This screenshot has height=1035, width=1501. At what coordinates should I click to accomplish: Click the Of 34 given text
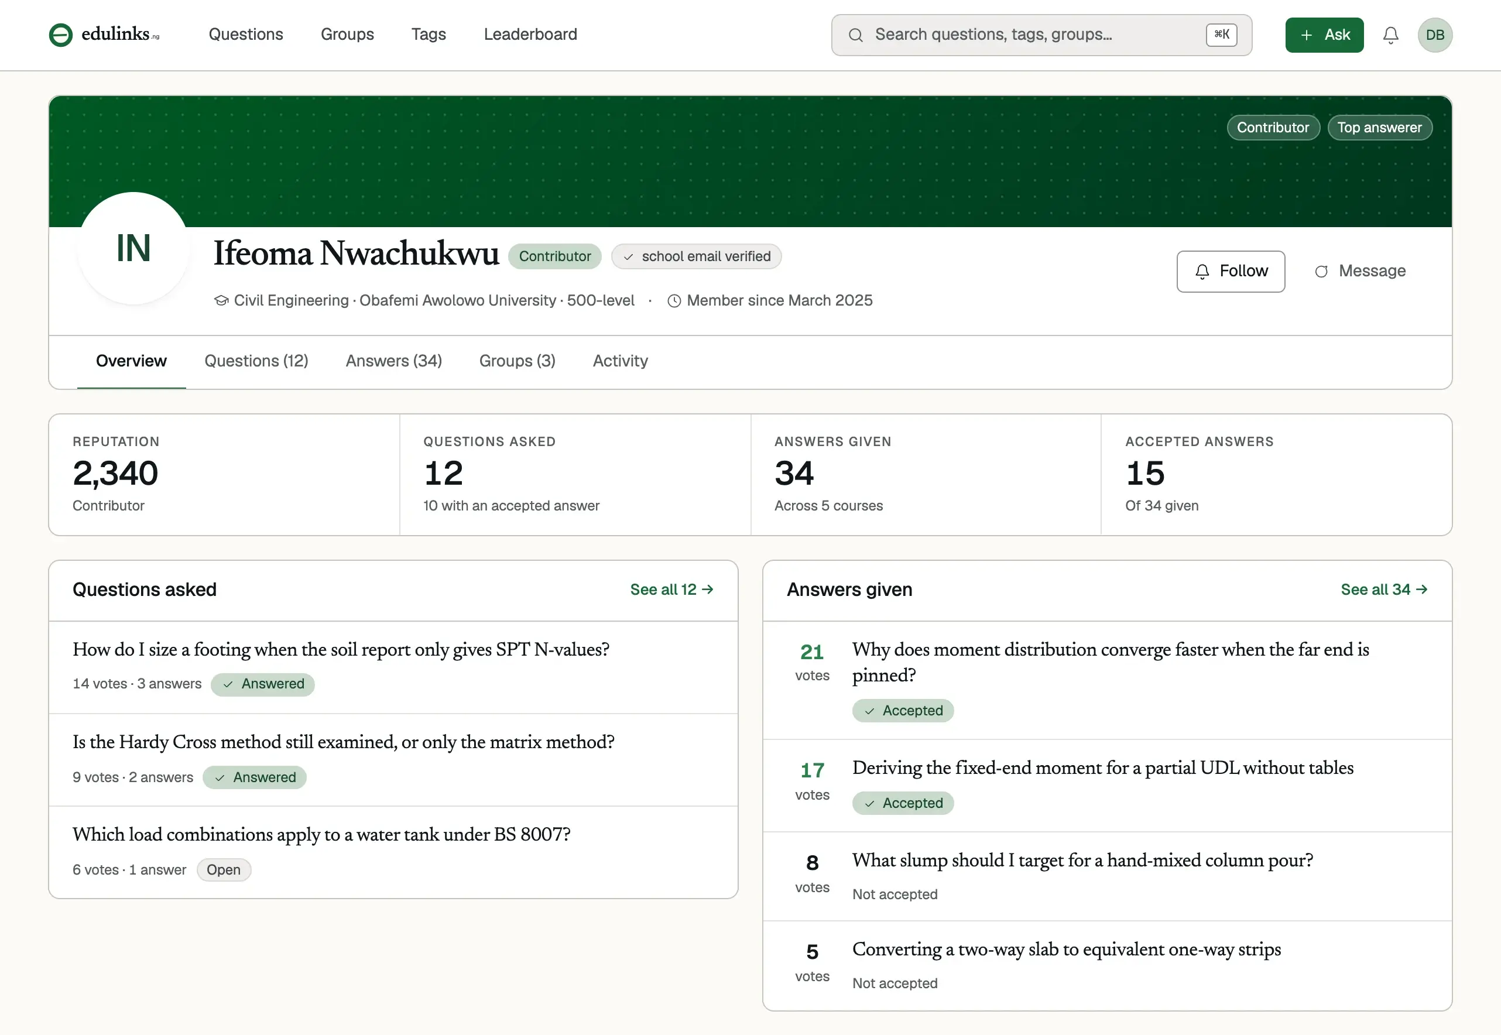point(1162,506)
